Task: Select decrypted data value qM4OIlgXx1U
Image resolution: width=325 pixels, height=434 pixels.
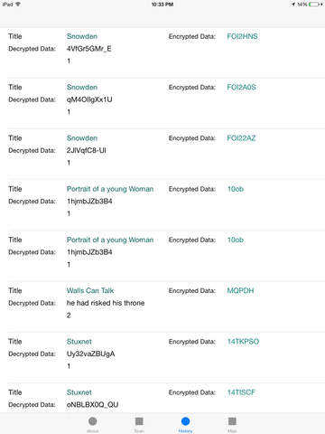Action: coord(89,99)
